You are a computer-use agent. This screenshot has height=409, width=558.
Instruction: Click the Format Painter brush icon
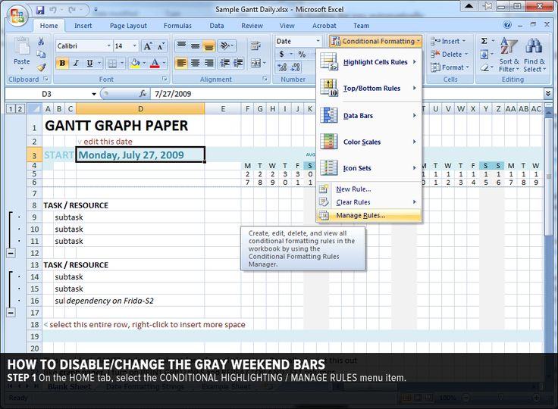[41, 67]
